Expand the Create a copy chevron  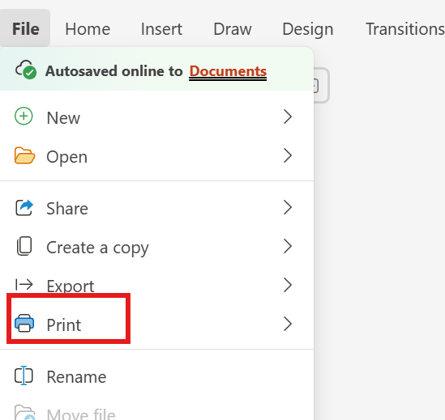pyautogui.click(x=288, y=246)
